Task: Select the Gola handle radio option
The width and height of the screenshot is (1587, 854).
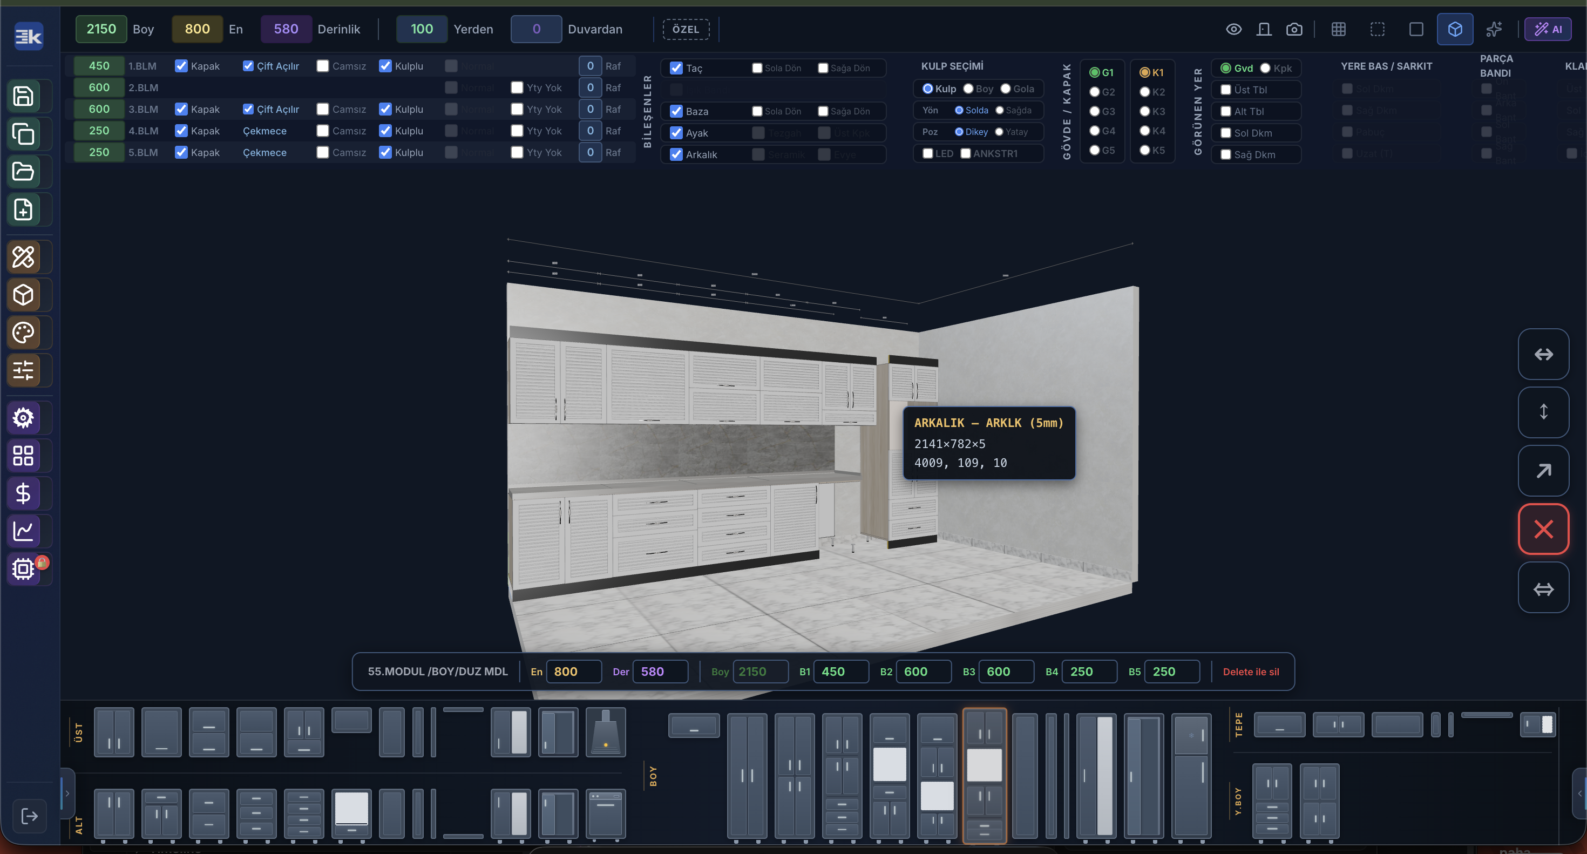Action: click(x=1006, y=89)
